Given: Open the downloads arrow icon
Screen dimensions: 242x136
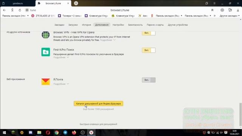Looking at the screenshot, I should click(238, 10).
